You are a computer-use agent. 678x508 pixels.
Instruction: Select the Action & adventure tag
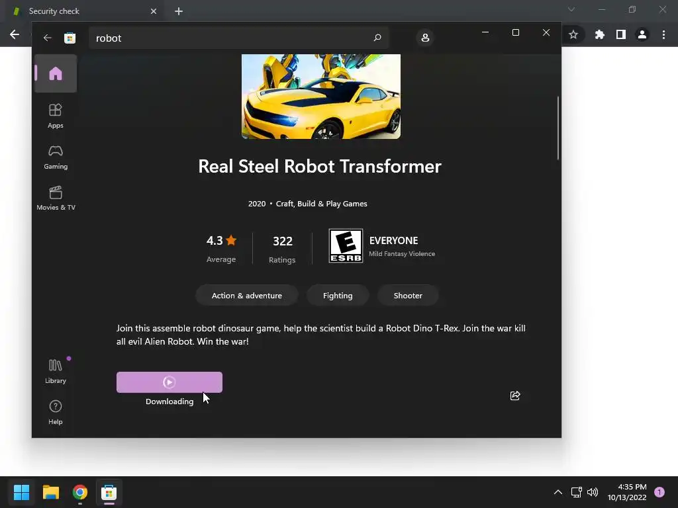click(x=247, y=296)
